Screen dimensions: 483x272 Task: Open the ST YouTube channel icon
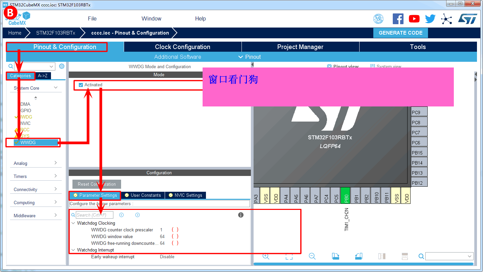tap(414, 19)
